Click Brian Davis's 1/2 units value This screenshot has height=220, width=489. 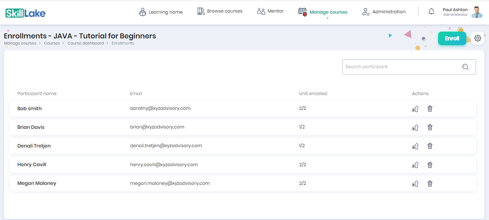click(302, 127)
